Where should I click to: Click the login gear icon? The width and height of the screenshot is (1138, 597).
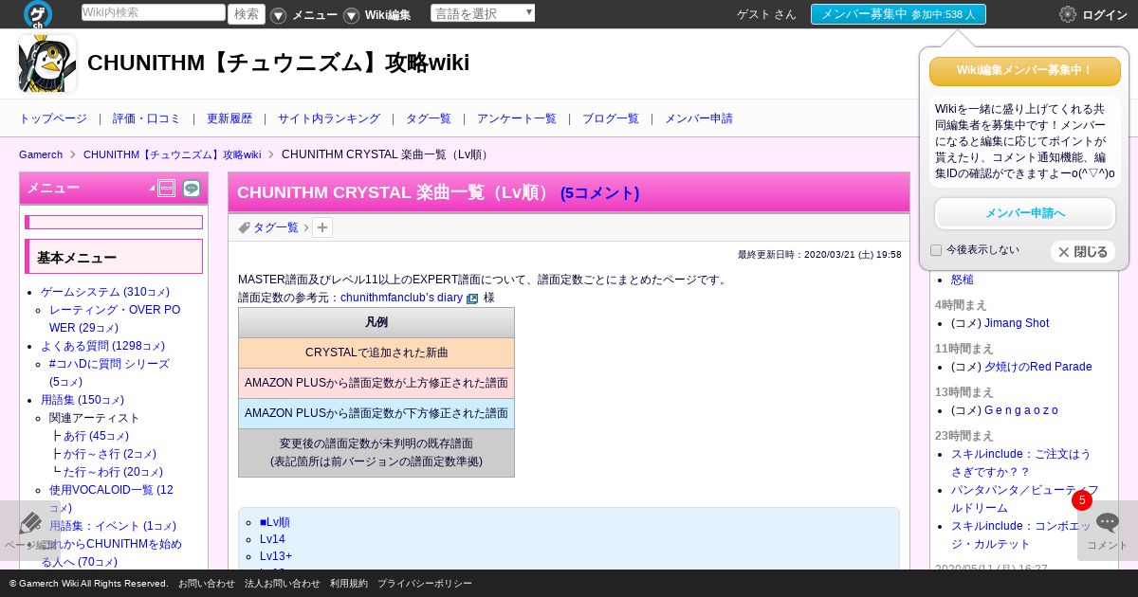[1068, 14]
